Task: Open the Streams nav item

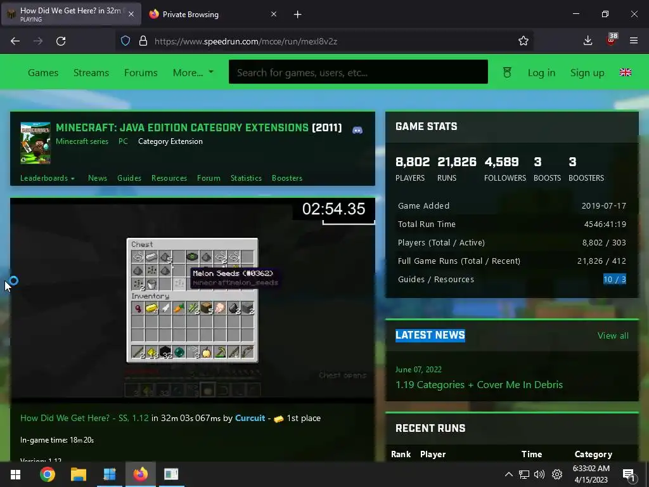Action: [91, 72]
